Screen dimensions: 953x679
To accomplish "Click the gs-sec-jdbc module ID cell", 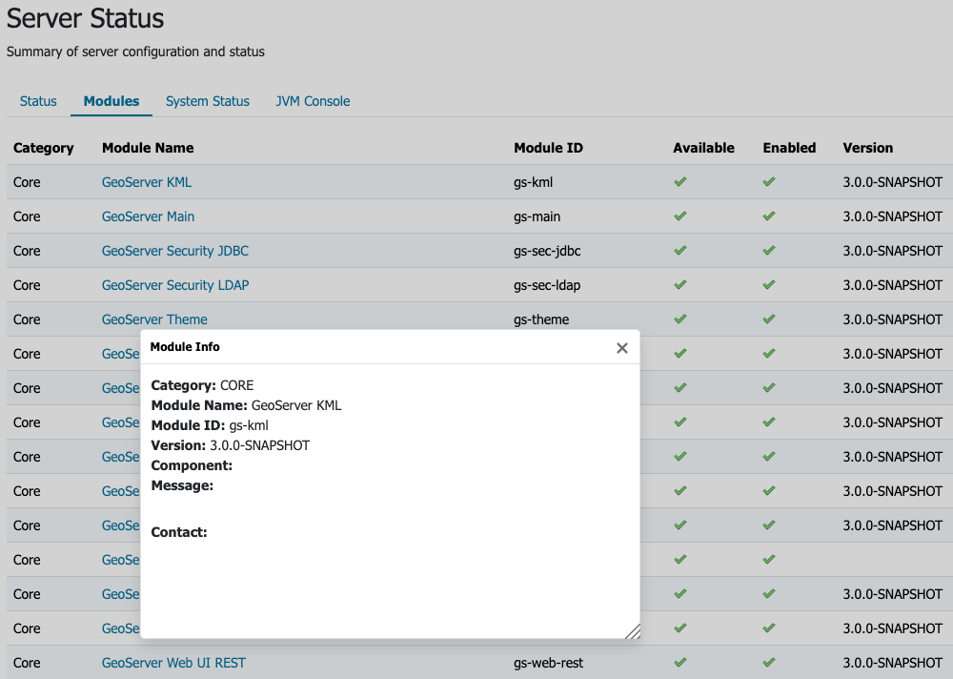I will pyautogui.click(x=547, y=251).
